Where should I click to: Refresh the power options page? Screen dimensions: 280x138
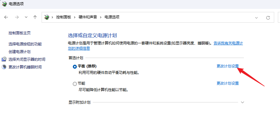pyautogui.click(x=268, y=17)
